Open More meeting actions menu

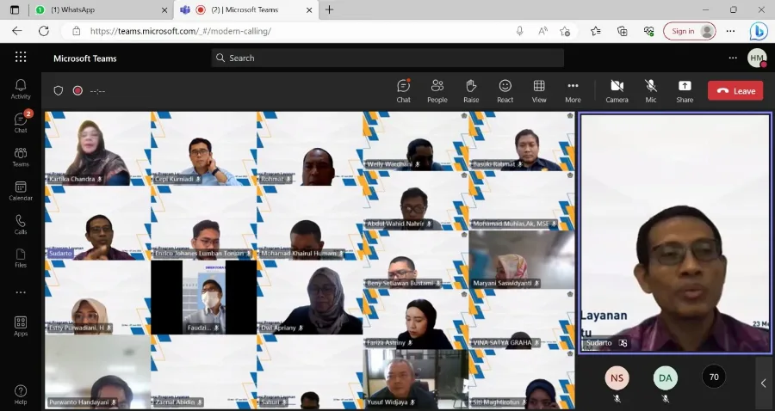(573, 91)
